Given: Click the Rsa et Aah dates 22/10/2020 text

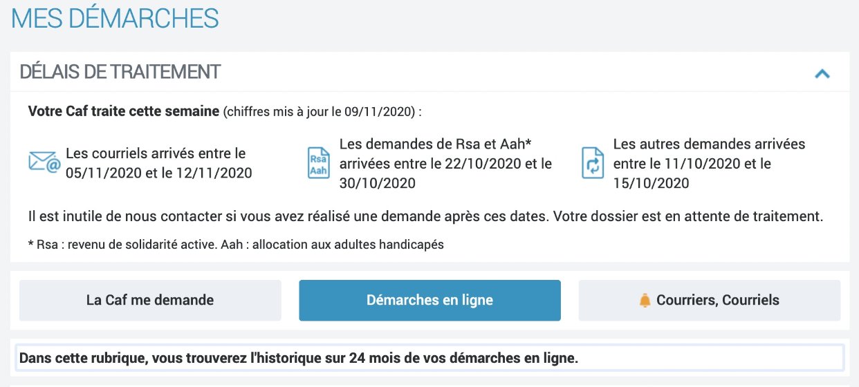Looking at the screenshot, I should (445, 164).
